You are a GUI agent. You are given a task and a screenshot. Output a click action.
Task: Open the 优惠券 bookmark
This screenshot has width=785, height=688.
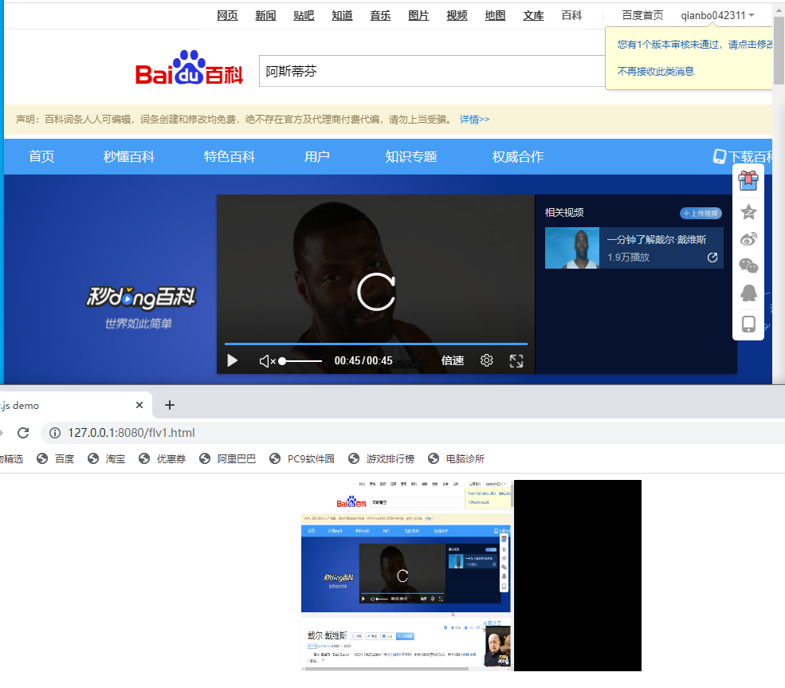pos(163,458)
